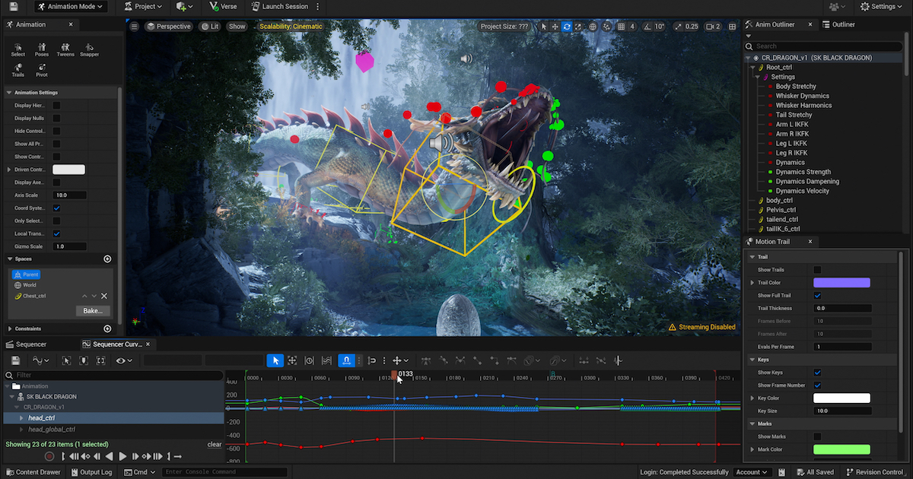Open the Trails tool
This screenshot has height=479, width=913.
point(18,71)
